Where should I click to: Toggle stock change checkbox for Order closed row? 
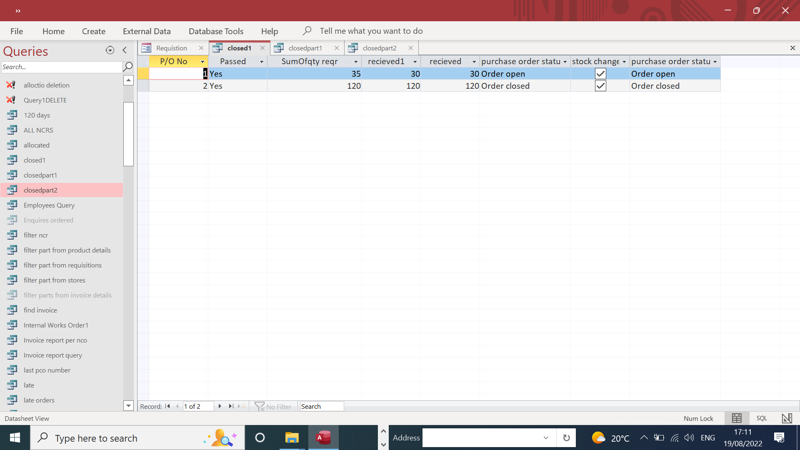[600, 86]
